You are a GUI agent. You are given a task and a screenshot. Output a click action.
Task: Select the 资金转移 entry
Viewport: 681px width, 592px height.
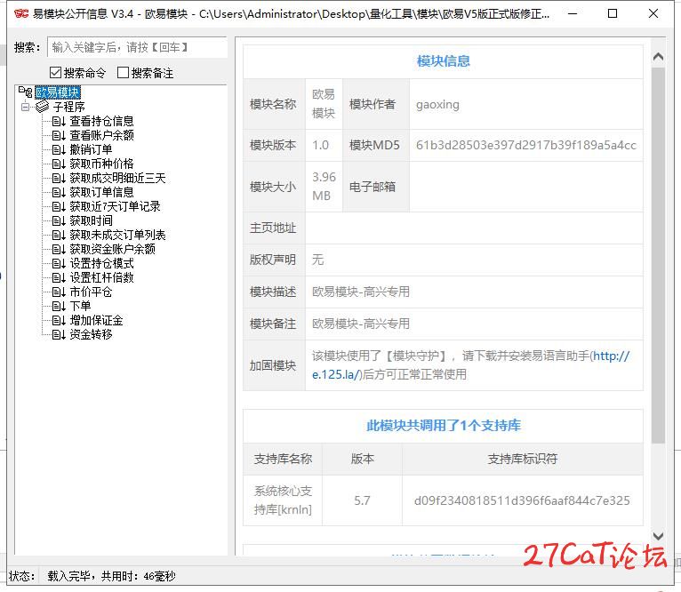click(92, 335)
